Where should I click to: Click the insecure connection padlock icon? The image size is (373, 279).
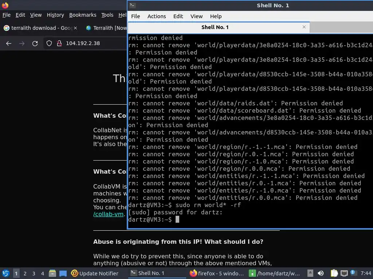(x=59, y=44)
